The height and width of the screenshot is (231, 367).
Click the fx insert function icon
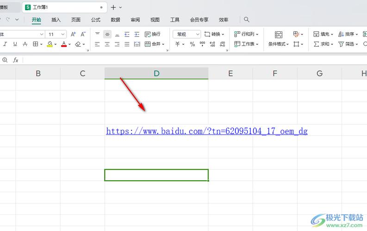pyautogui.click(x=15, y=60)
